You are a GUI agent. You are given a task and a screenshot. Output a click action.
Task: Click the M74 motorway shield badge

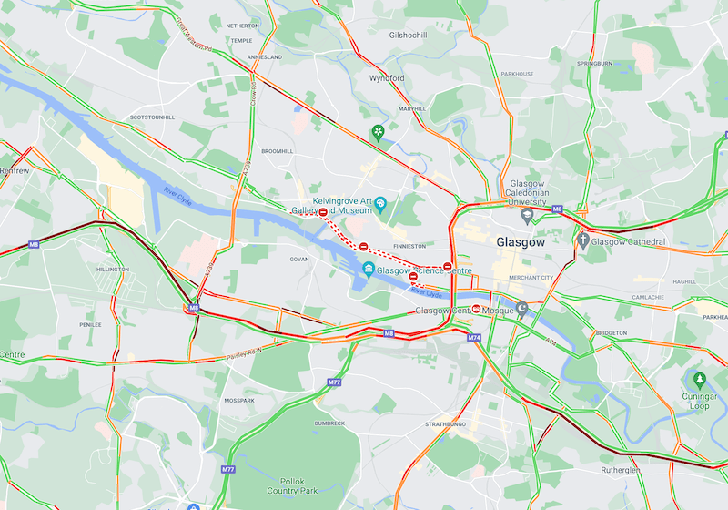[x=474, y=338]
